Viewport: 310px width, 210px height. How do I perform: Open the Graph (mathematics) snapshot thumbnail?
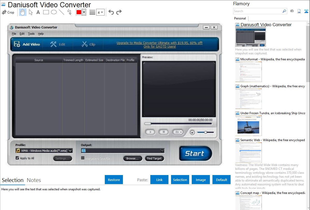pos(248,99)
